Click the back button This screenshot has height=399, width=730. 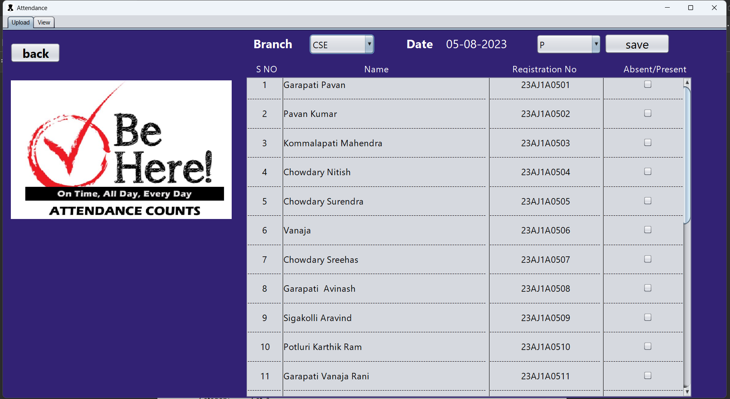click(35, 53)
